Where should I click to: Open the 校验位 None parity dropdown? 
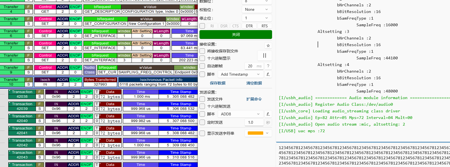click(x=257, y=9)
